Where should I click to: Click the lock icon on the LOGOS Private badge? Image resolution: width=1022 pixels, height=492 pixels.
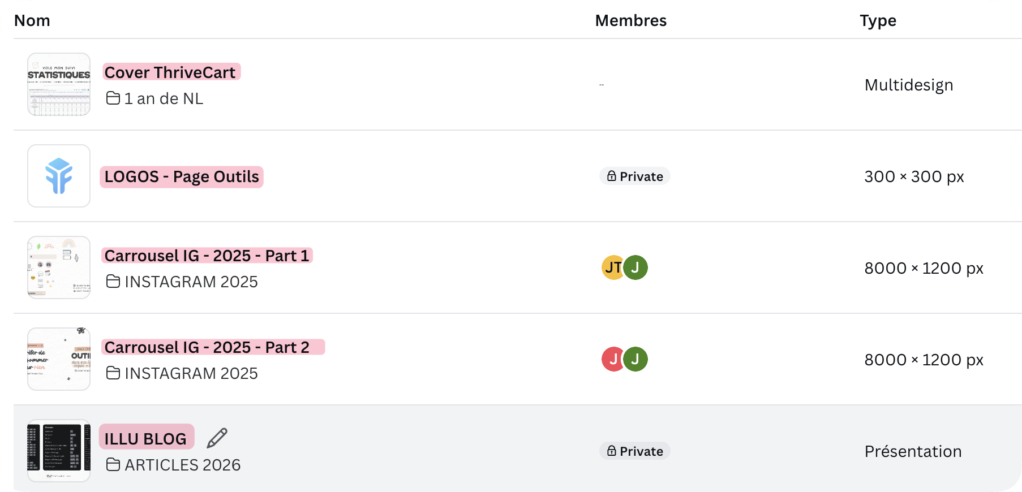pos(611,176)
